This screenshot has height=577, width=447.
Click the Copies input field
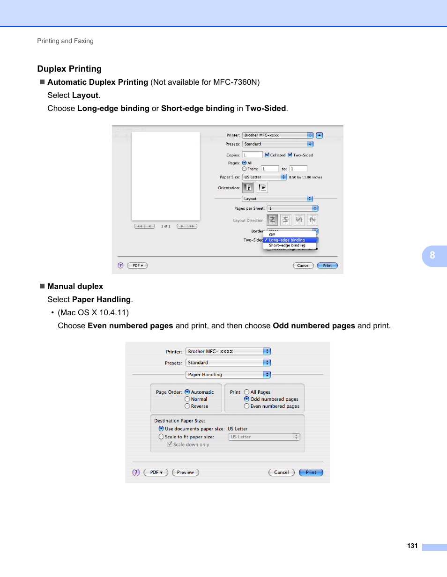(253, 155)
